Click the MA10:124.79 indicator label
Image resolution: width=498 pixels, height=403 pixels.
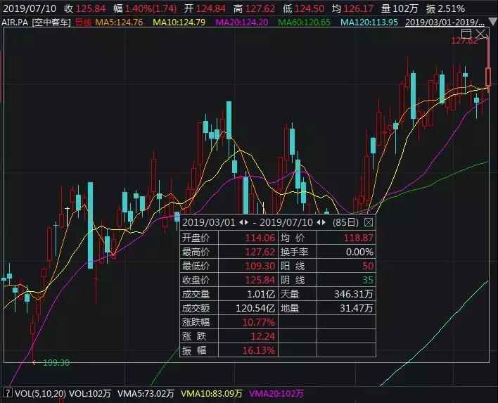point(179,23)
